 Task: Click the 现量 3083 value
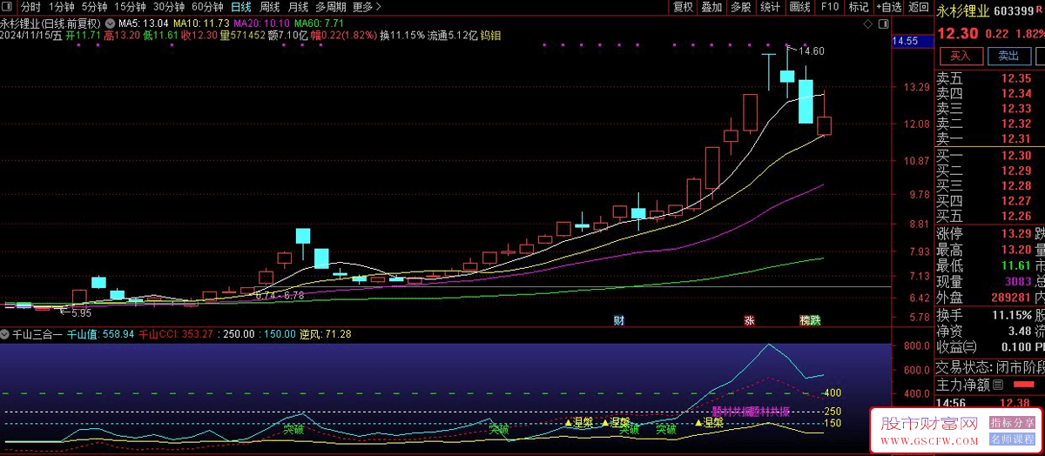(x=1017, y=282)
